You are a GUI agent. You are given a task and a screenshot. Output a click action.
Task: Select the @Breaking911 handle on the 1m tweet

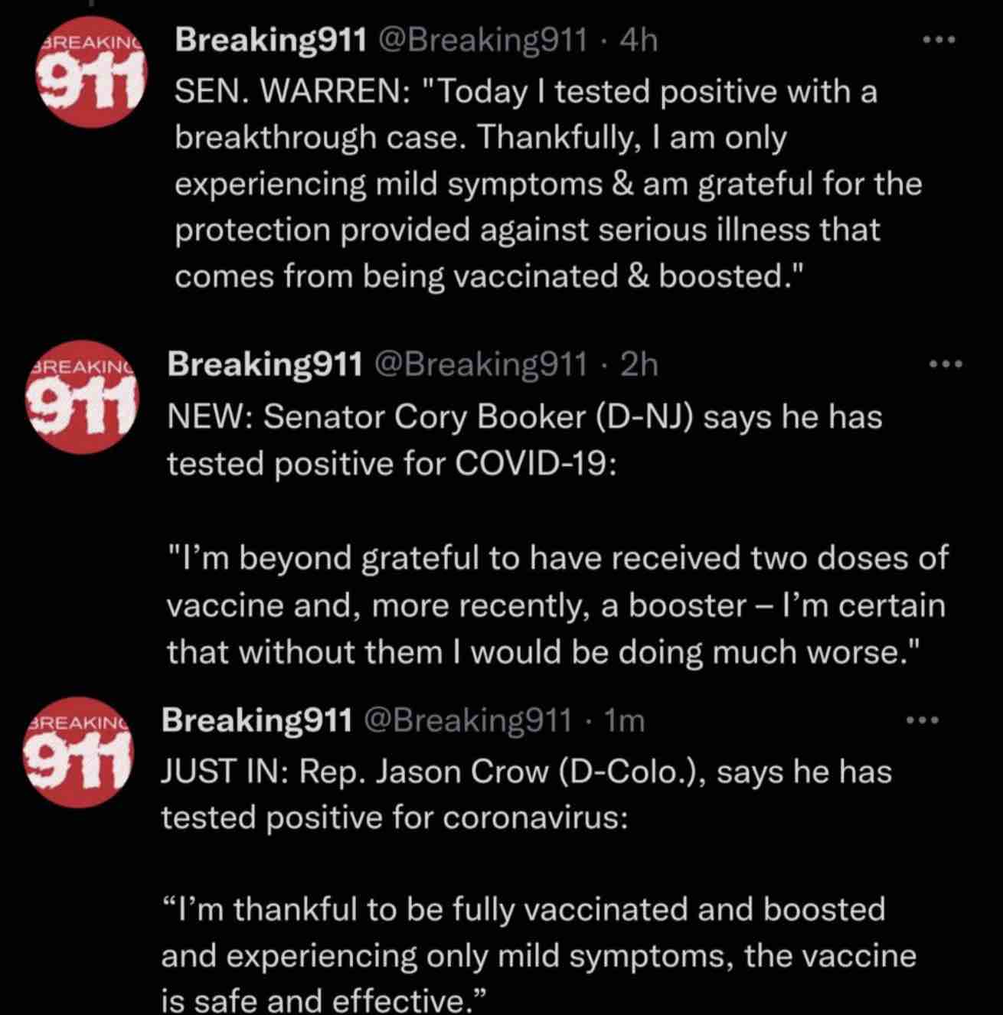pyautogui.click(x=468, y=720)
